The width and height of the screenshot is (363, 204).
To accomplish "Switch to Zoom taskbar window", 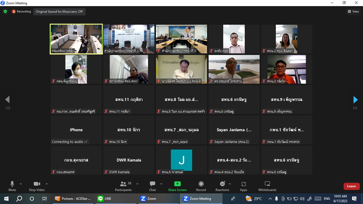I will point(158,198).
